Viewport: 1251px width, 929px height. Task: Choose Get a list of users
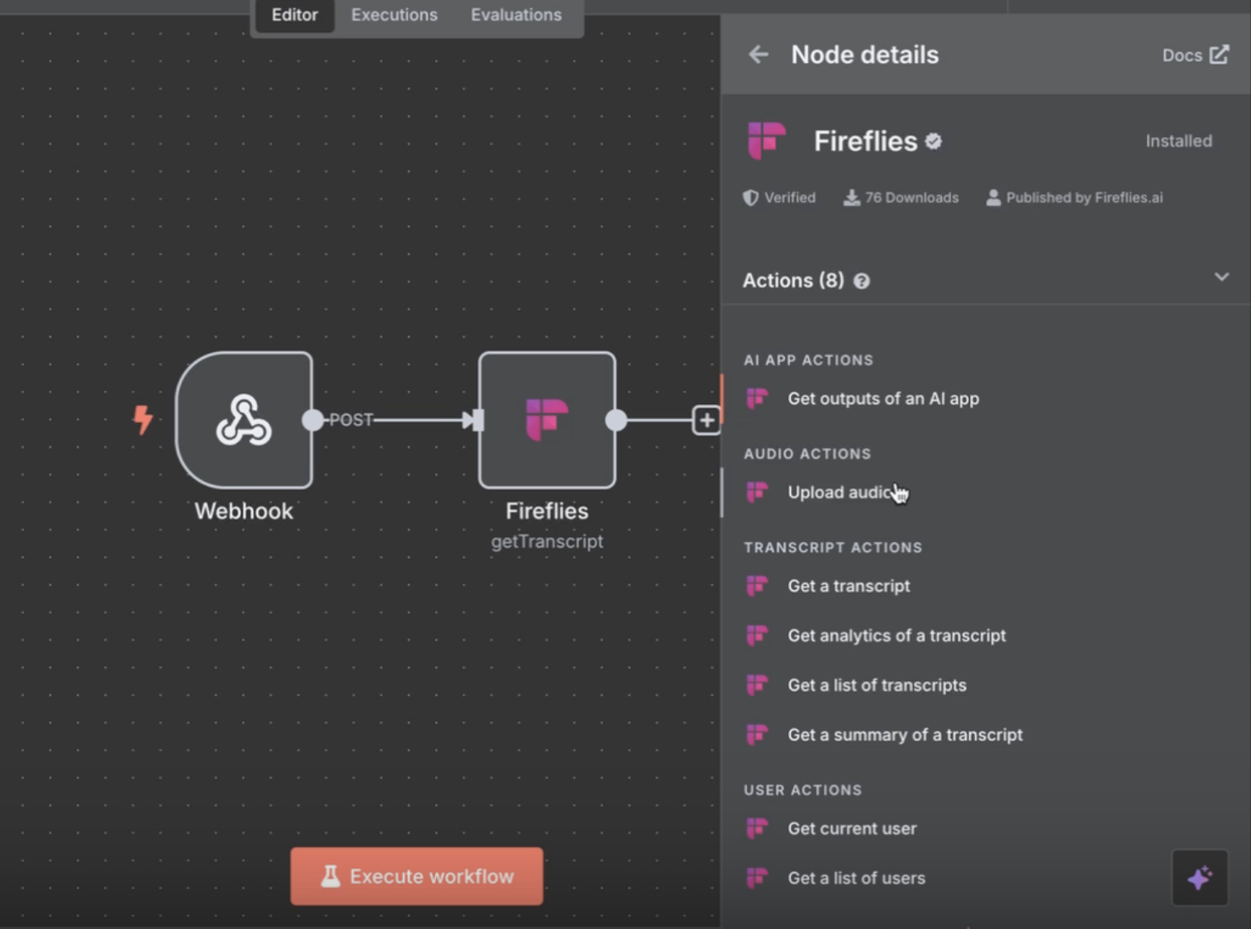(856, 878)
